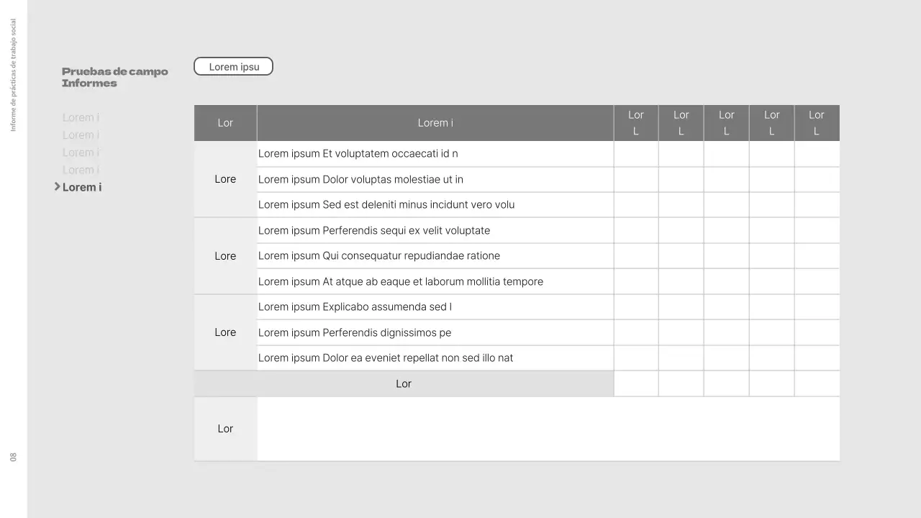Click the chevron arrow beside the bold Lorem i

point(58,187)
